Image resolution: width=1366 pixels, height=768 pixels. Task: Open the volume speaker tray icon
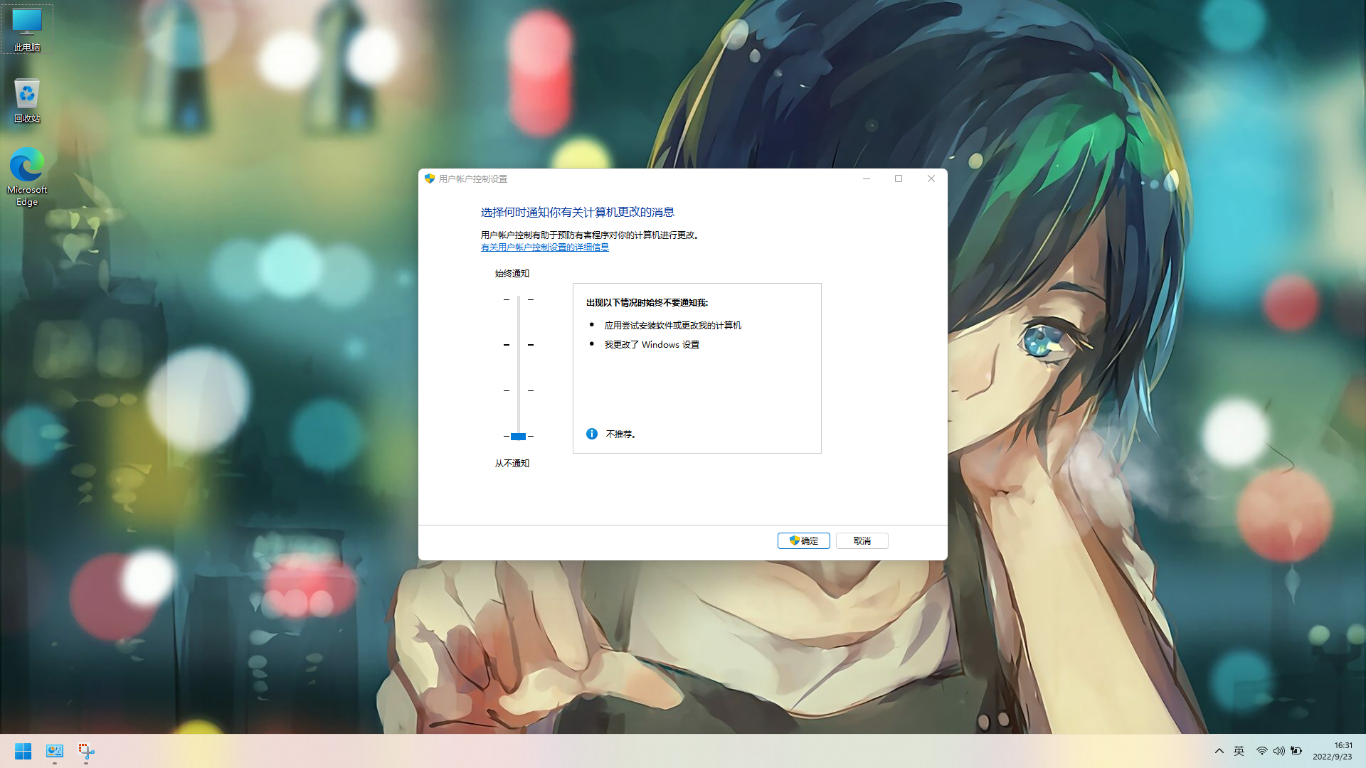(x=1278, y=751)
